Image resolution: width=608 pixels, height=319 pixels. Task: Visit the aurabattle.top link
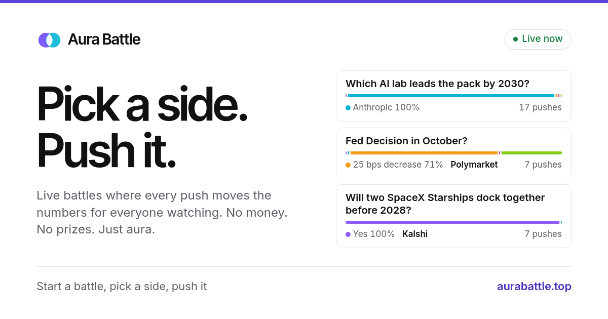534,287
